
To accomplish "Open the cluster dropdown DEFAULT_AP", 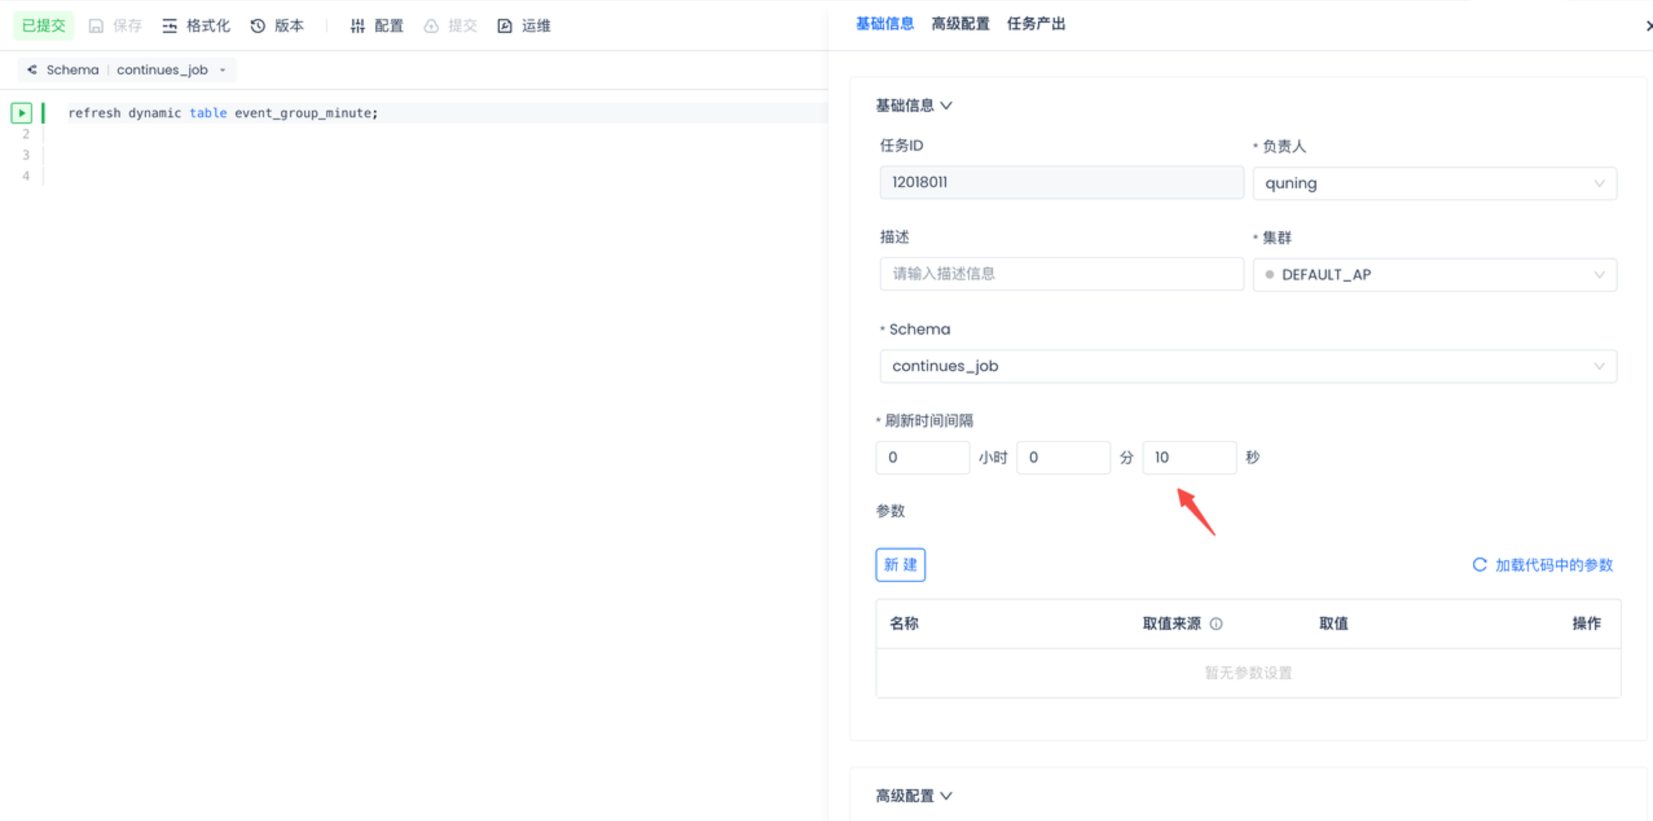I will (1434, 275).
